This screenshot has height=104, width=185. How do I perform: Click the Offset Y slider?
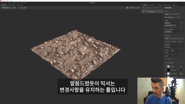coord(172,53)
